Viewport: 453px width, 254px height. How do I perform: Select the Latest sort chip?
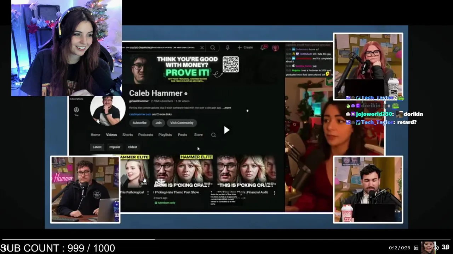(x=97, y=147)
